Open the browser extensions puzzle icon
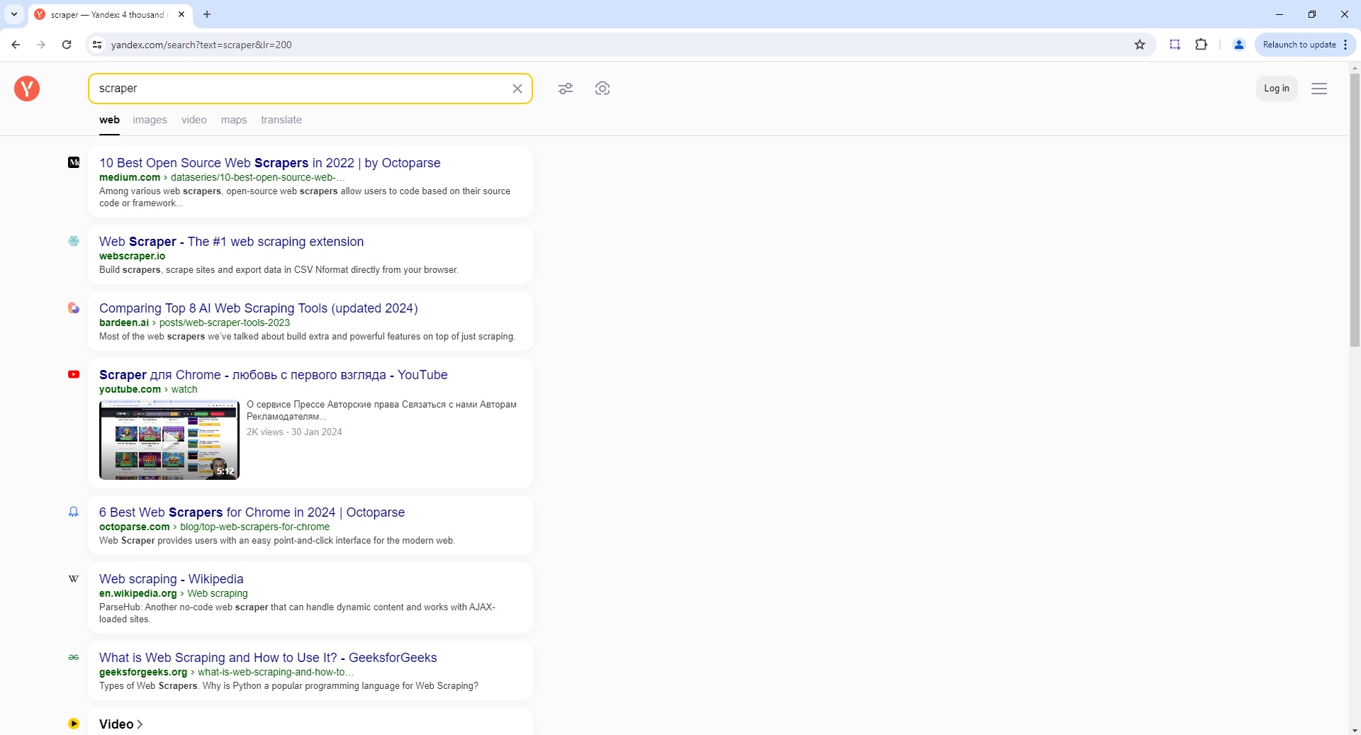The width and height of the screenshot is (1361, 735). [x=1201, y=44]
